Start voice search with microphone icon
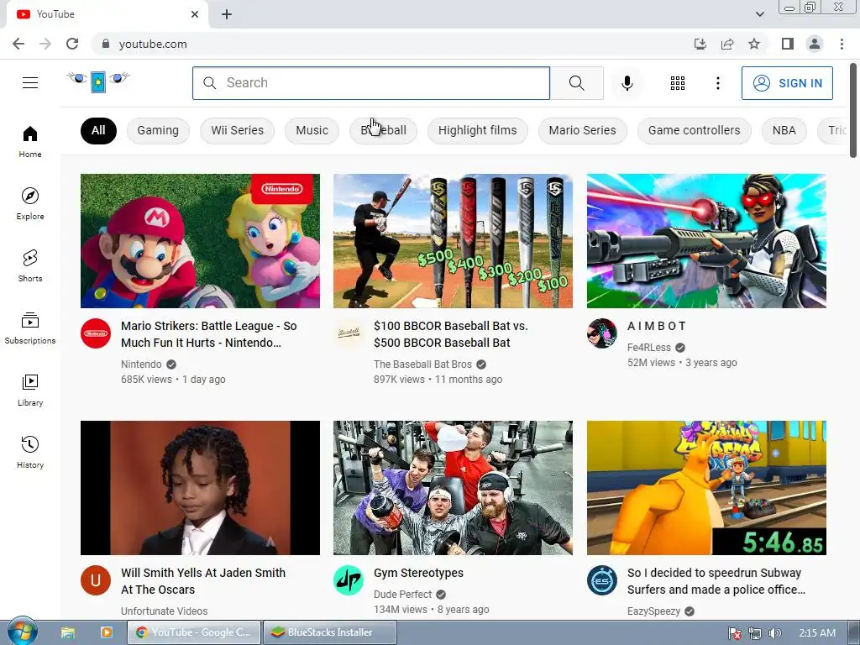 627,83
